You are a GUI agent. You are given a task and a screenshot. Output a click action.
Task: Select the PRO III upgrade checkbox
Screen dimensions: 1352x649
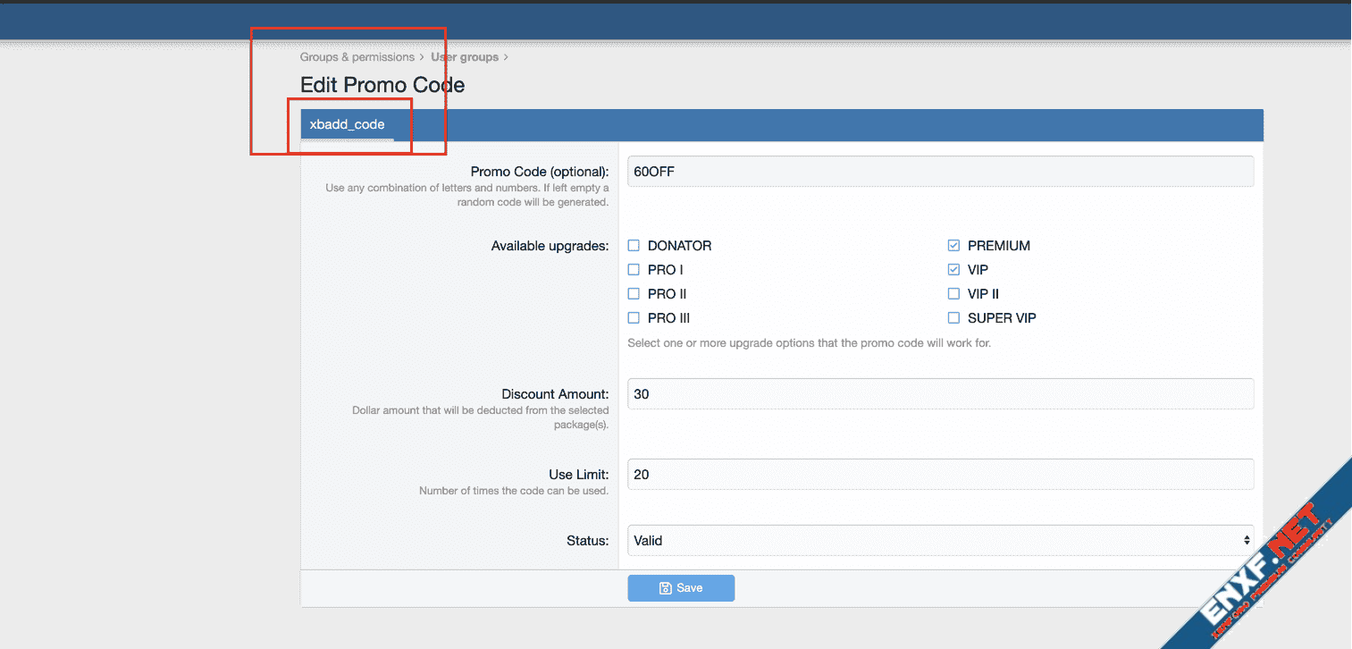[x=634, y=318]
